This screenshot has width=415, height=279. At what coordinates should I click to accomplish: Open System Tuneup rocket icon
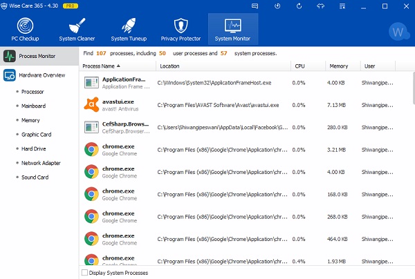pyautogui.click(x=129, y=26)
